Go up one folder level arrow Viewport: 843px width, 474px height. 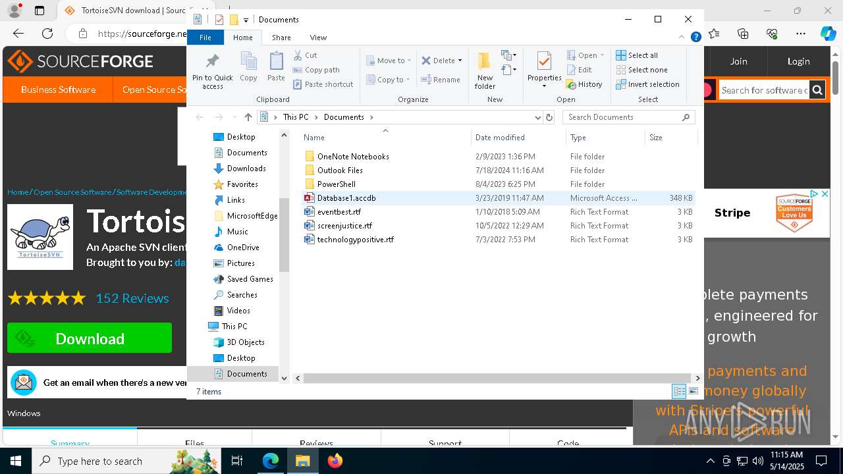click(248, 117)
